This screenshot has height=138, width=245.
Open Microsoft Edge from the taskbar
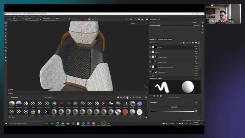[57, 123]
